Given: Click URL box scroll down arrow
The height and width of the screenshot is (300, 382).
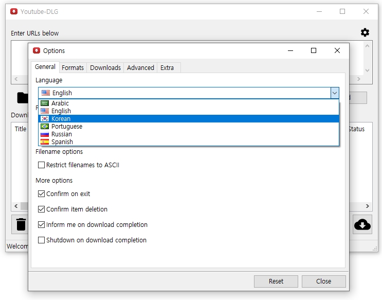Looking at the screenshot, I should [x=367, y=70].
